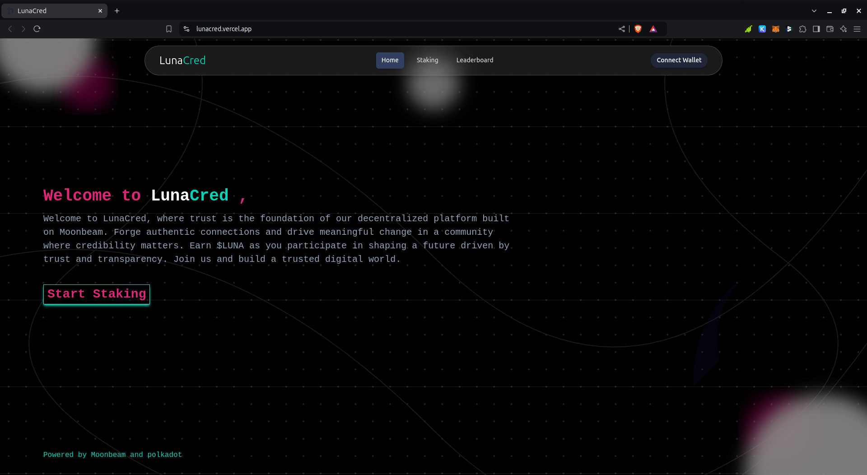Open the green extension icon in toolbar
This screenshot has height=475, width=867.
click(x=749, y=29)
